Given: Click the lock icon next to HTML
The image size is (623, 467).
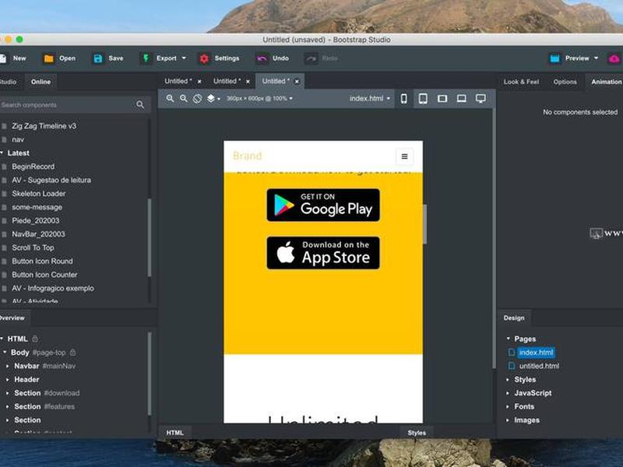Looking at the screenshot, I should click(x=35, y=339).
